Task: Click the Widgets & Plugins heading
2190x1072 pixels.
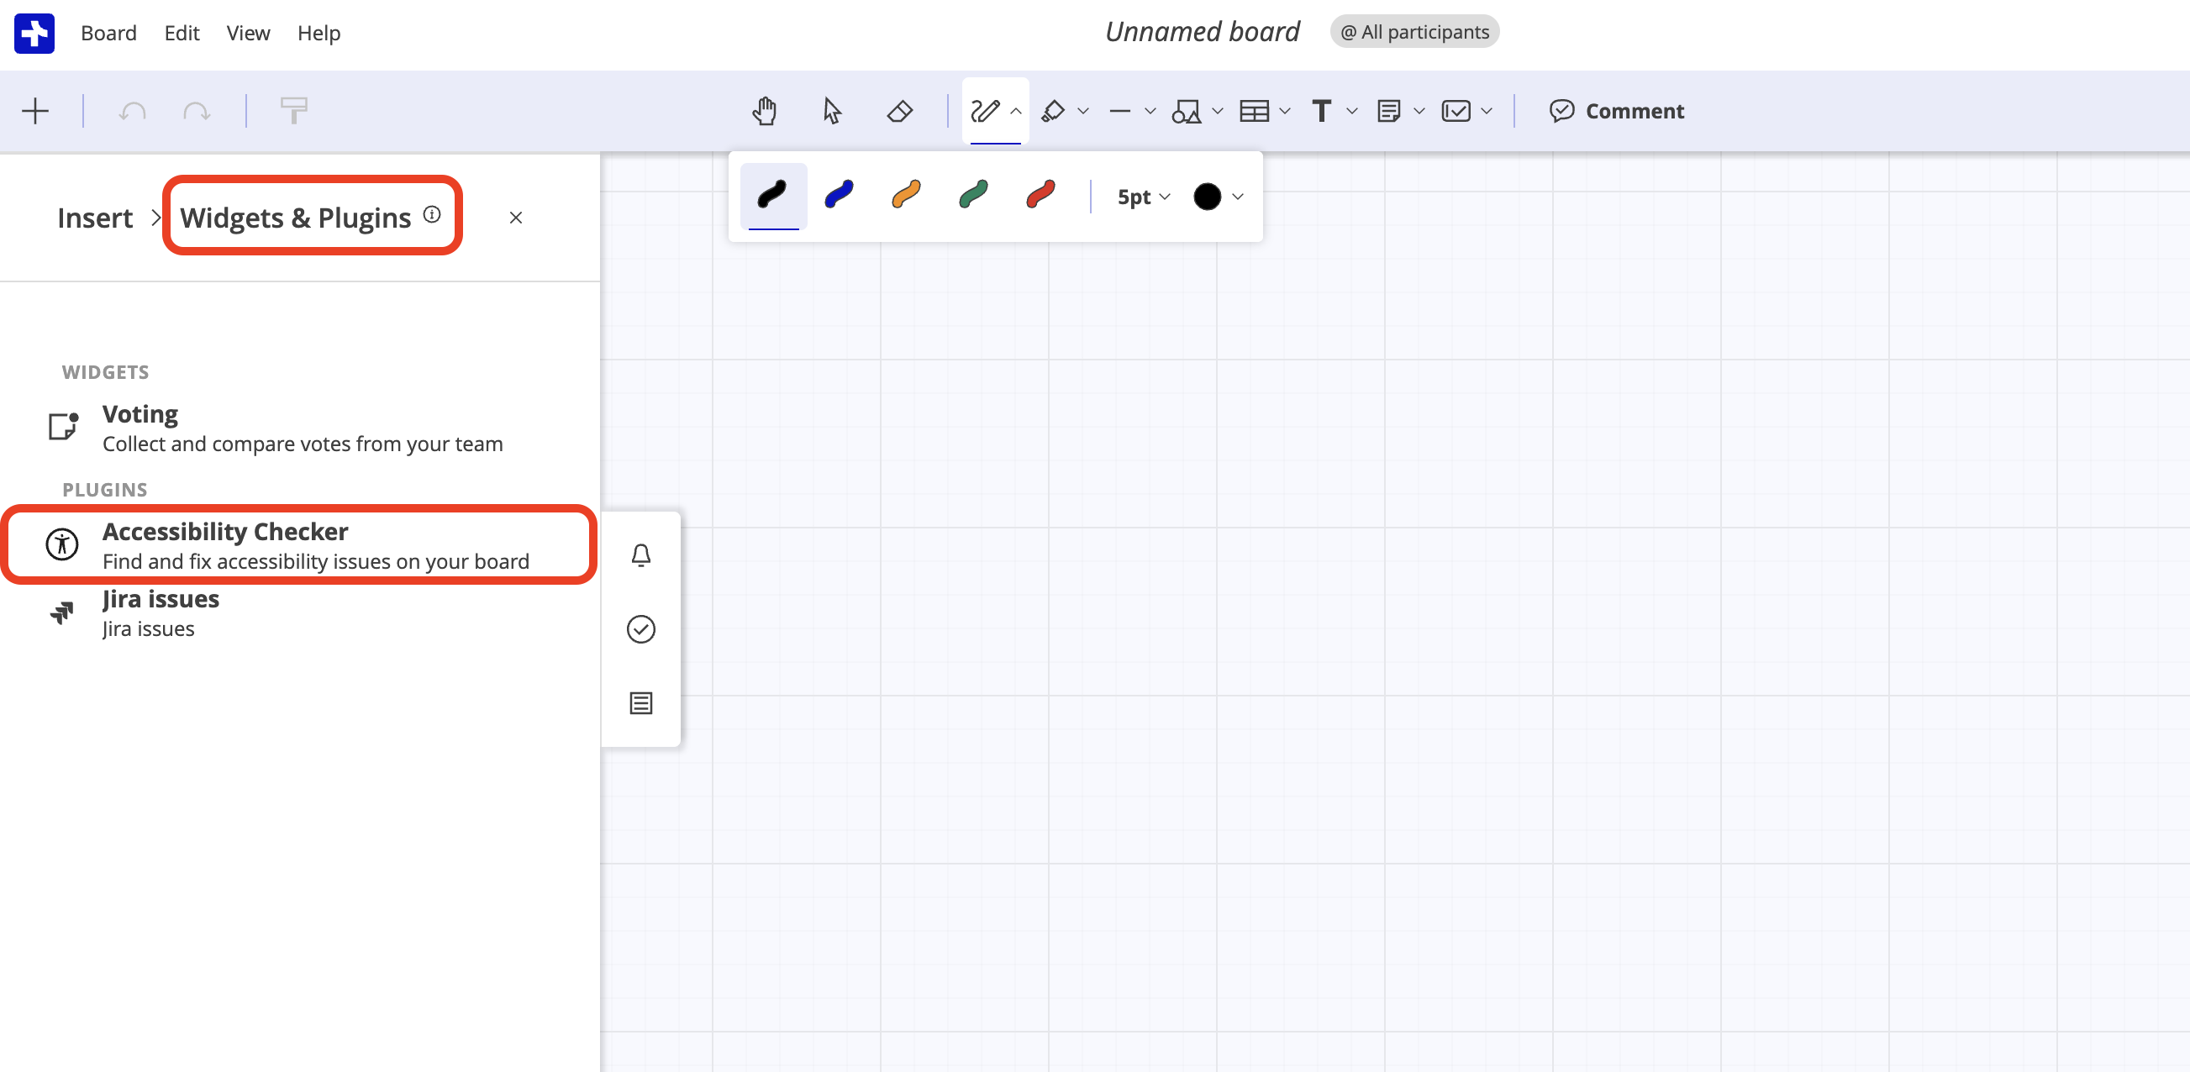Action: 296,218
